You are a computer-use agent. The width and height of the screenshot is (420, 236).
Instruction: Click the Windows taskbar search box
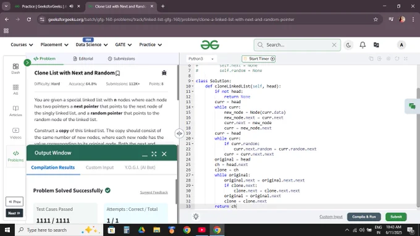pyautogui.click(x=59, y=230)
